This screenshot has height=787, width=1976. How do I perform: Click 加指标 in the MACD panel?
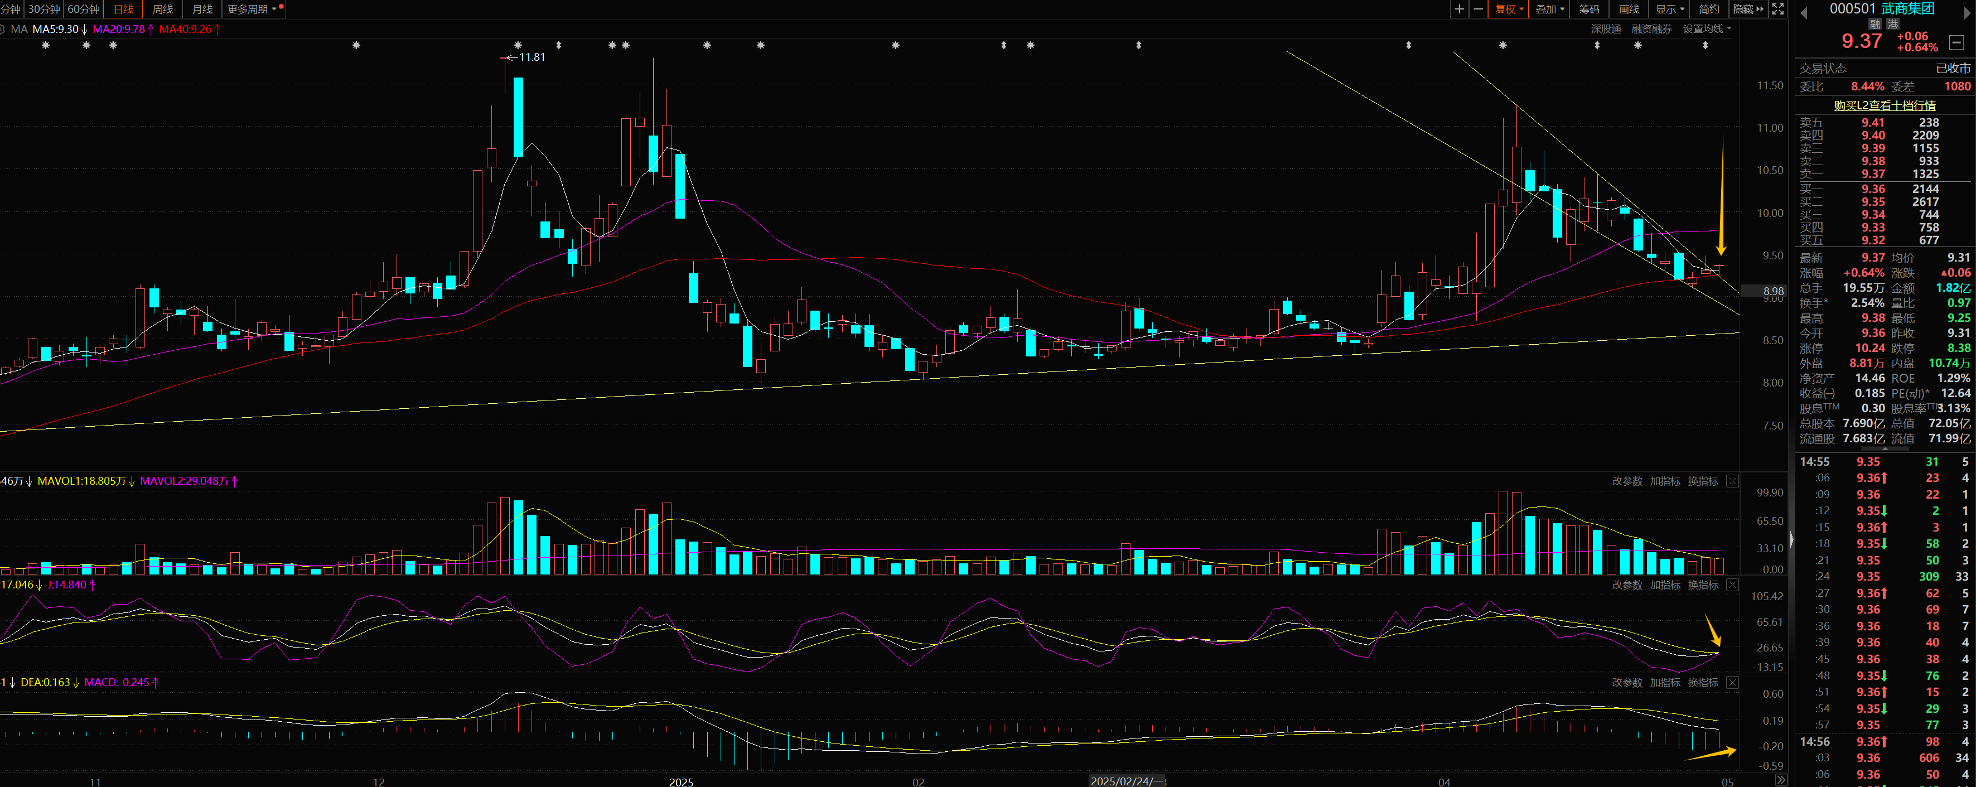pos(1665,682)
